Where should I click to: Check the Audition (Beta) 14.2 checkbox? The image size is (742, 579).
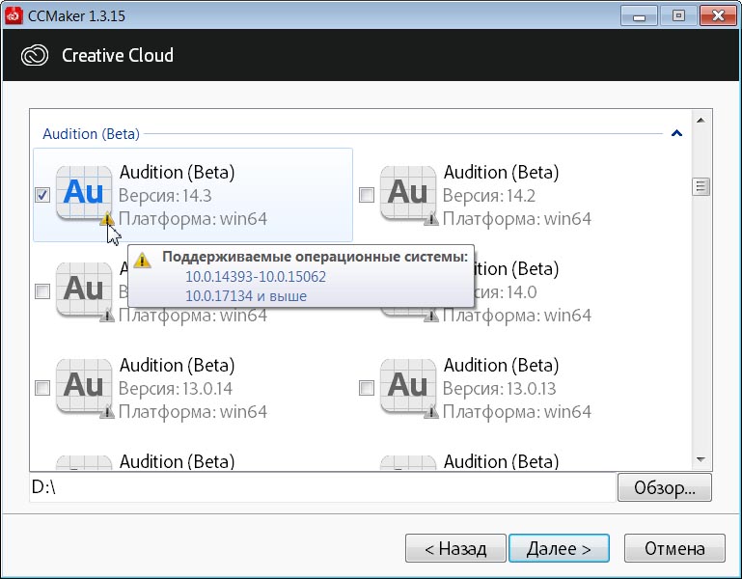click(367, 195)
